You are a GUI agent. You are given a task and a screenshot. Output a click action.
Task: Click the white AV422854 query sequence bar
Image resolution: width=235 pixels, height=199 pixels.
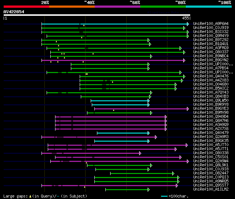click(97, 15)
